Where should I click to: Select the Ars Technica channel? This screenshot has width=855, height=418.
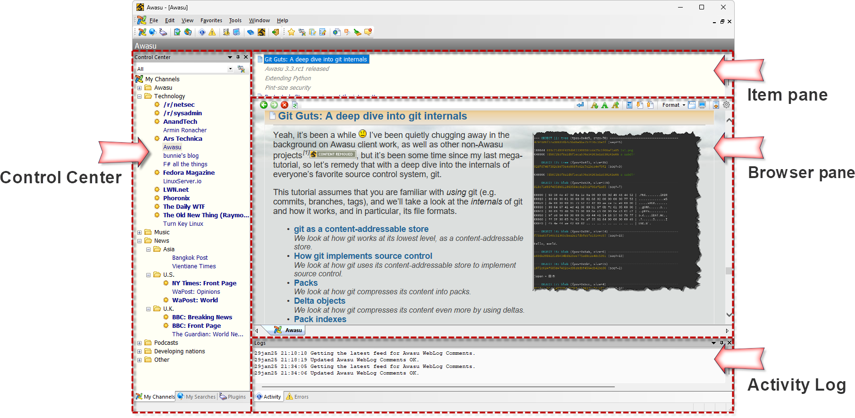183,139
